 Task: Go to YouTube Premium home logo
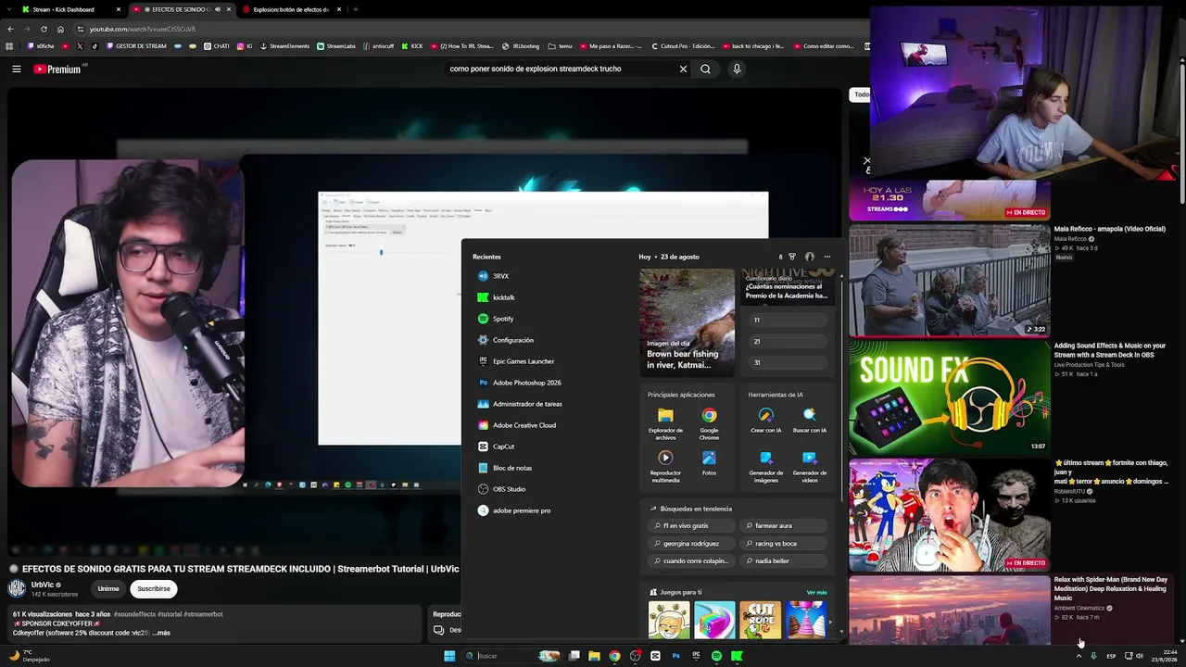click(57, 69)
